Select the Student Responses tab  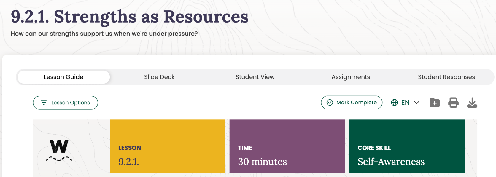[446, 77]
